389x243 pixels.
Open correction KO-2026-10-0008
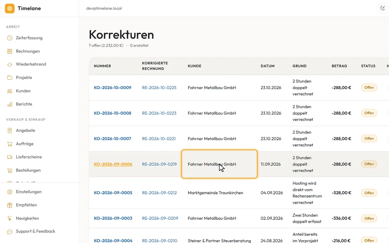pos(112,113)
